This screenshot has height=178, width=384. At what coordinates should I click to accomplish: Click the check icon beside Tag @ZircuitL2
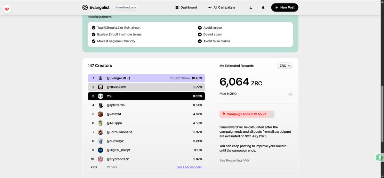94,28
